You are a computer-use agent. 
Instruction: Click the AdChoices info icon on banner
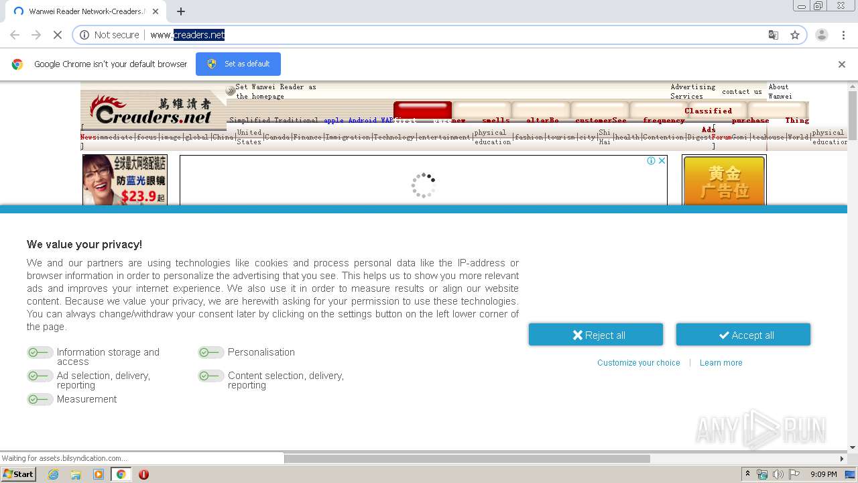click(x=651, y=160)
